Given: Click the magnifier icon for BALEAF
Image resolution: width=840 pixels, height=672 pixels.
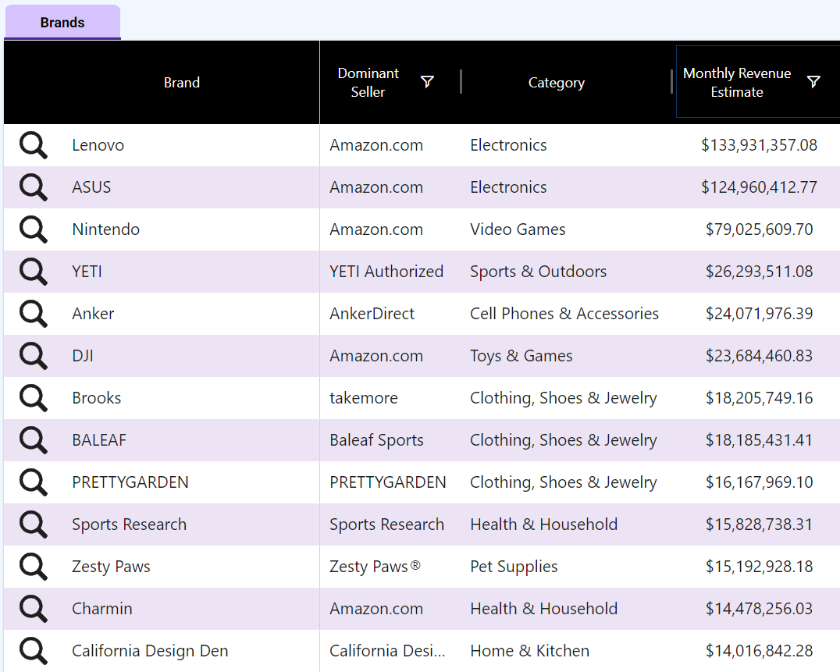Looking at the screenshot, I should [34, 440].
